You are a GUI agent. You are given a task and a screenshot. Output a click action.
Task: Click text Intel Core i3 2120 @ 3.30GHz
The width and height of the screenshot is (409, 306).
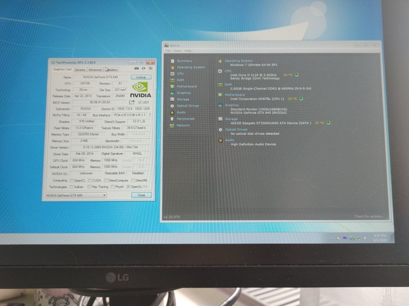pyautogui.click(x=253, y=75)
